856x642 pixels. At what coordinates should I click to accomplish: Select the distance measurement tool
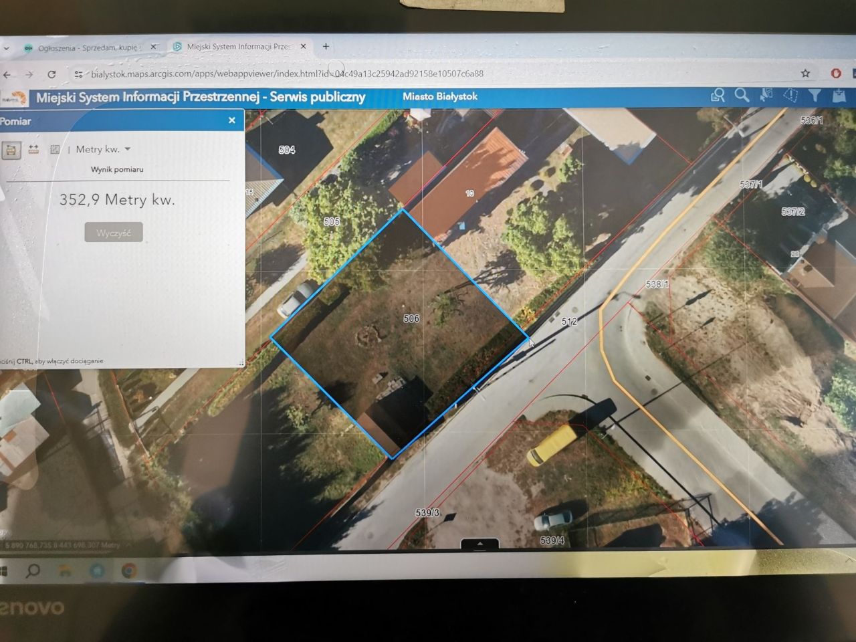(33, 150)
